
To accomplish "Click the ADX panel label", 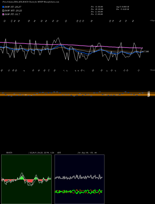I will (x=59, y=153).
